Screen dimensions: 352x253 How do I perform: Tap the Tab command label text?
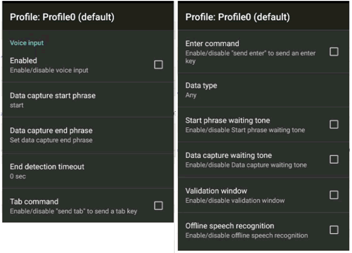click(x=34, y=201)
